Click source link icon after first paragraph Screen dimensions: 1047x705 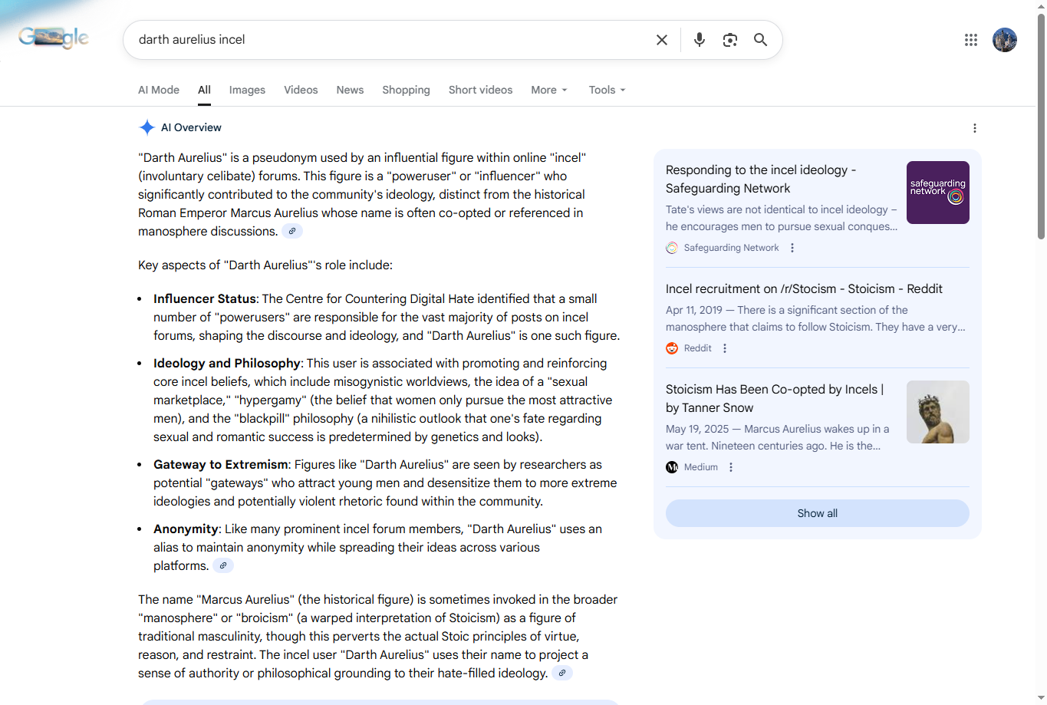(292, 231)
